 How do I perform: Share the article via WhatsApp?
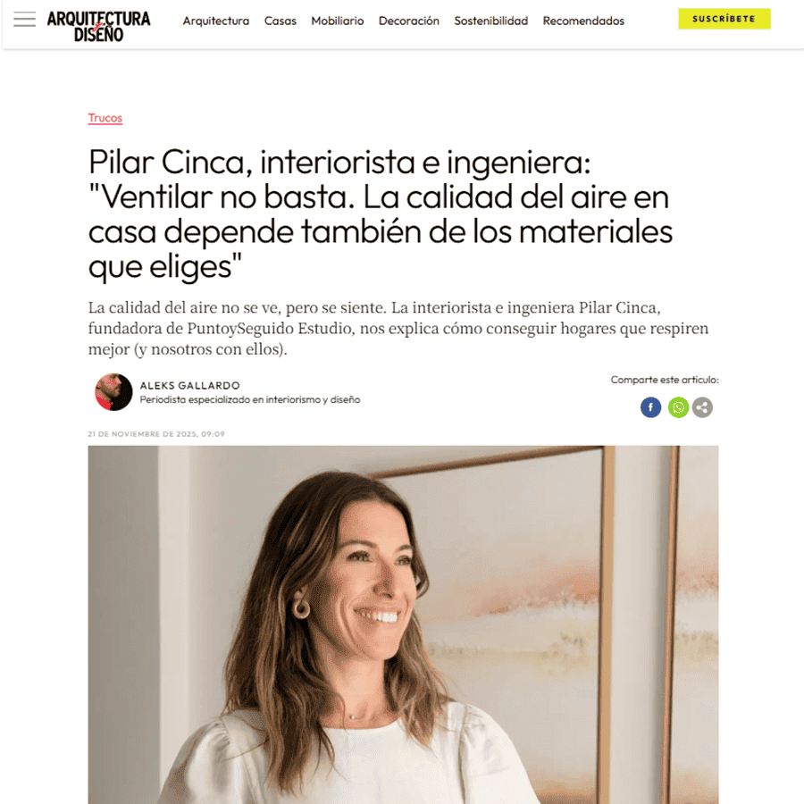pyautogui.click(x=678, y=407)
